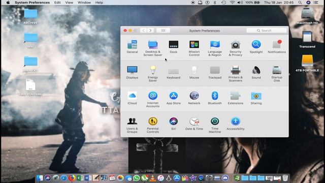
Task: Open Extensions preferences pane
Action: tap(236, 98)
